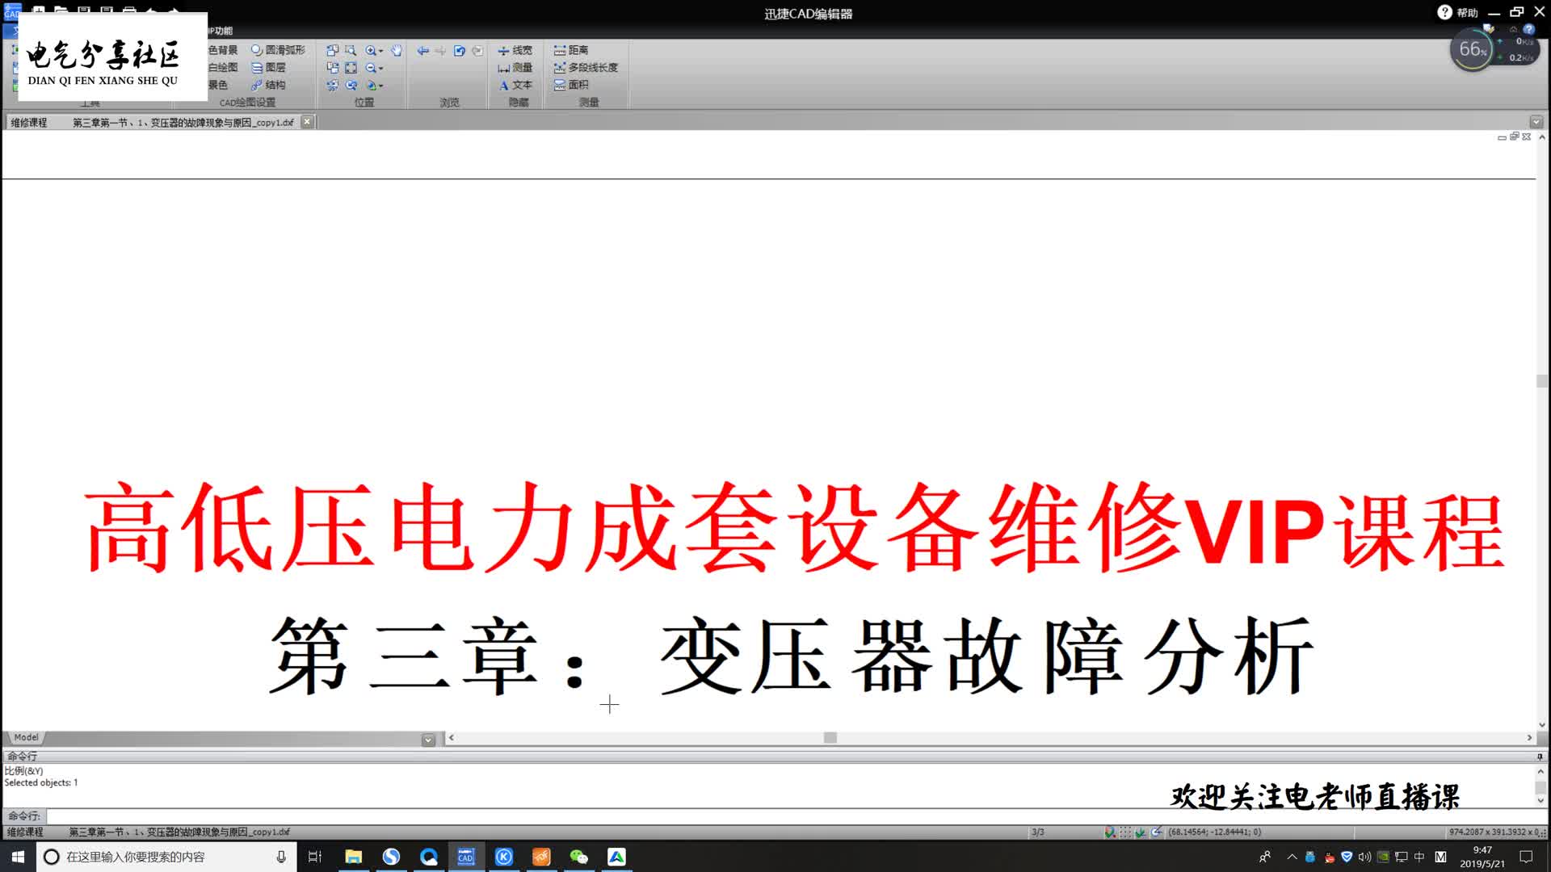Toggle the Smooth arc option (圆滑弧形)

click(278, 50)
